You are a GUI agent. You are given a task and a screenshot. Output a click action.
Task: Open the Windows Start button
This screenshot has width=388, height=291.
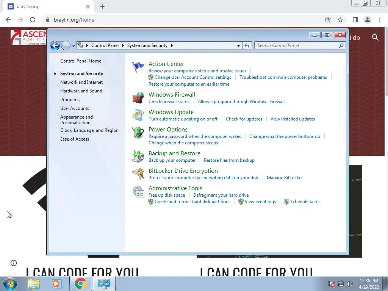(10, 283)
